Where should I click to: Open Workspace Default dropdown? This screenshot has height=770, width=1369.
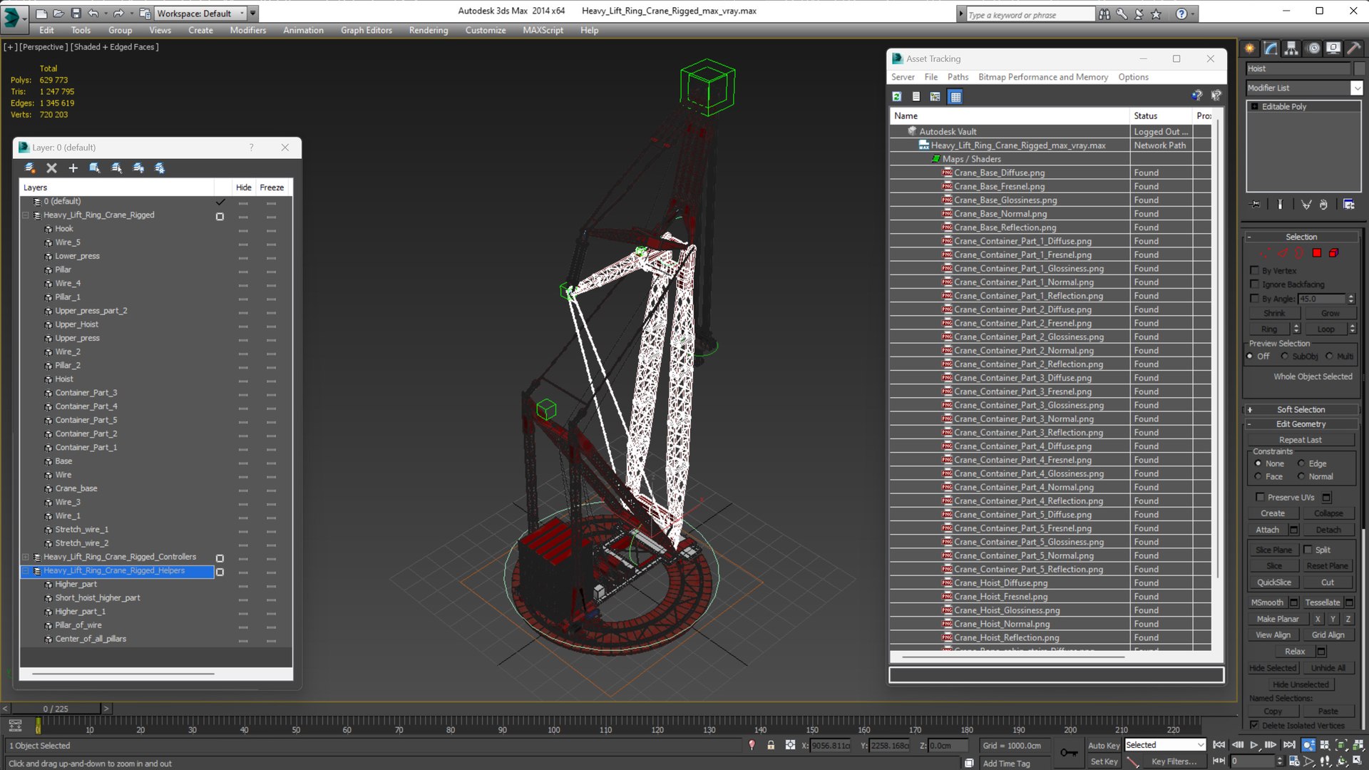point(242,13)
